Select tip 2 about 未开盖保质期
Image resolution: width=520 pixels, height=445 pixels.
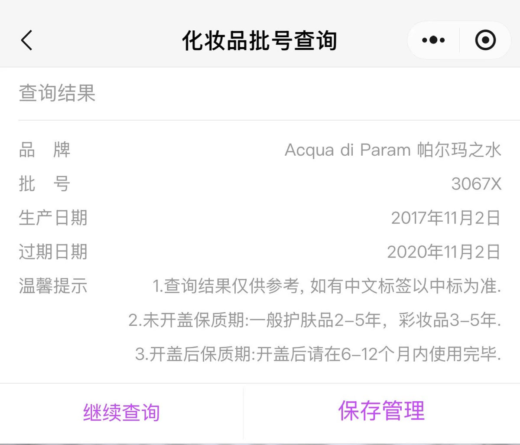pyautogui.click(x=315, y=320)
